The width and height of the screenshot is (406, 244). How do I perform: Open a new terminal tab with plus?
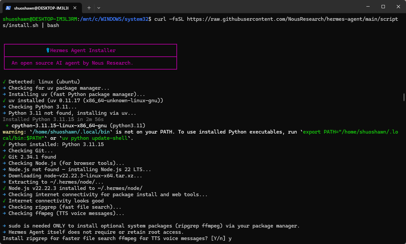(89, 7)
